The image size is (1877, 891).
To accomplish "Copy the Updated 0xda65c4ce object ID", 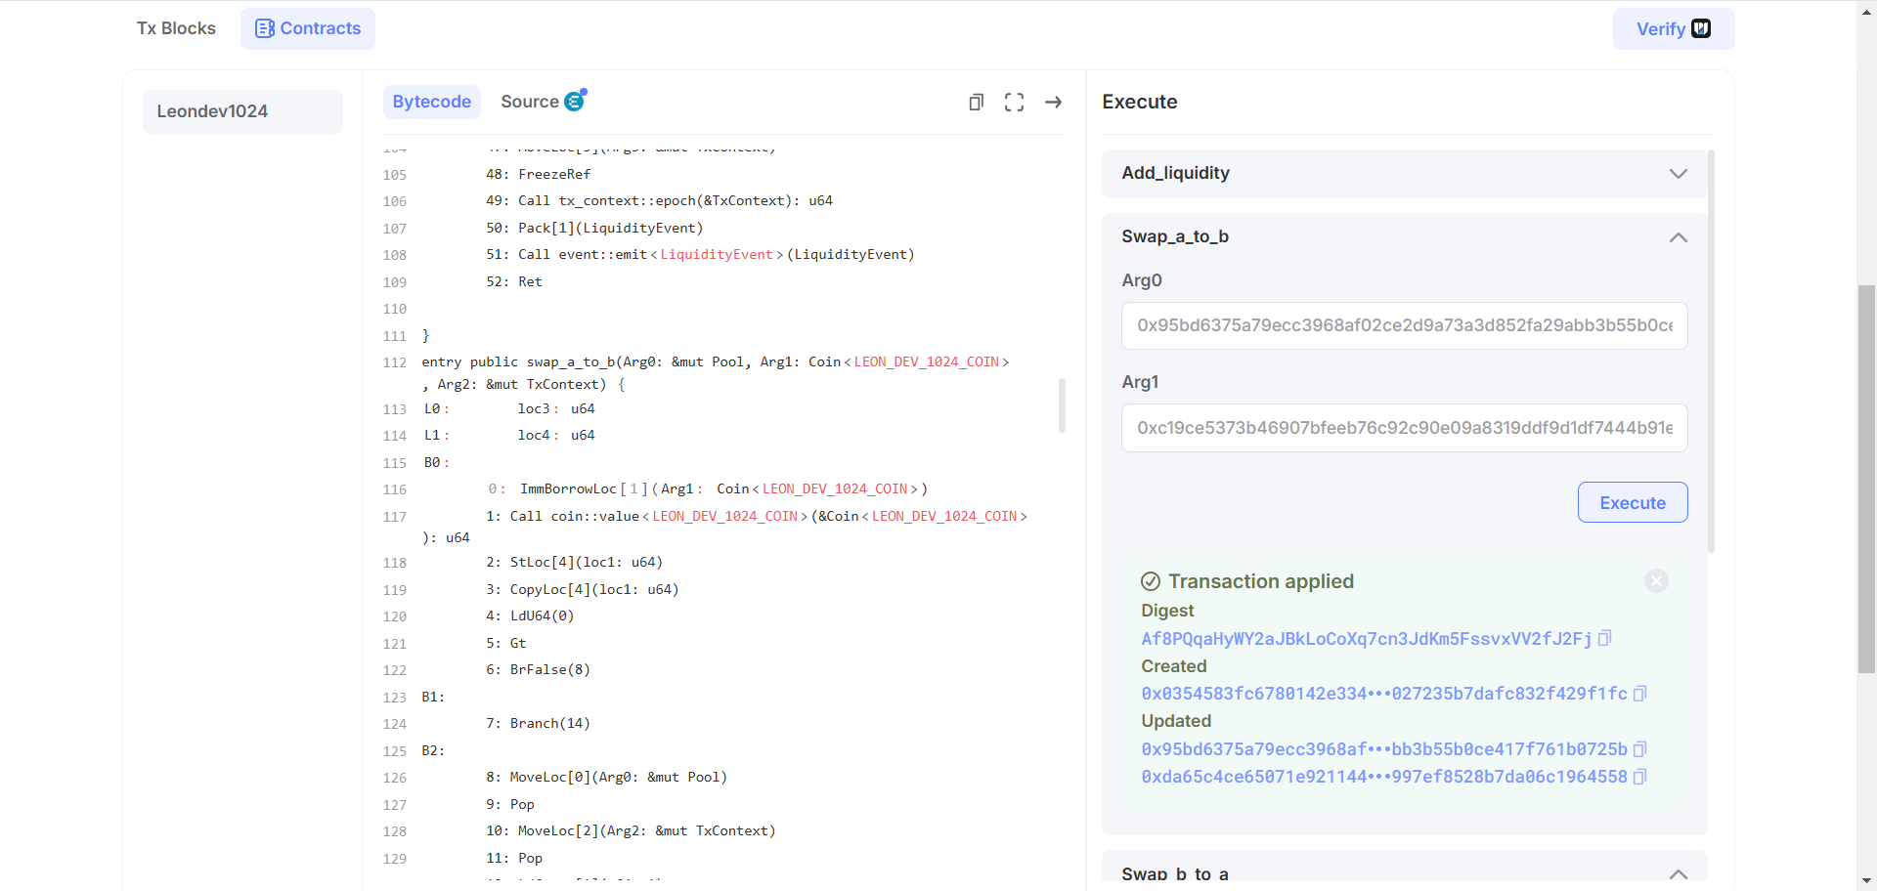I will (x=1640, y=777).
